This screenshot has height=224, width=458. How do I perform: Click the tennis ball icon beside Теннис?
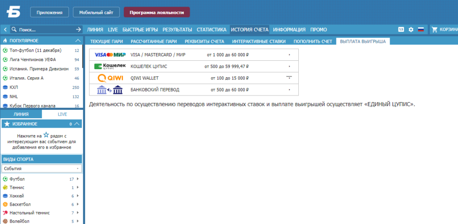(x=5, y=187)
